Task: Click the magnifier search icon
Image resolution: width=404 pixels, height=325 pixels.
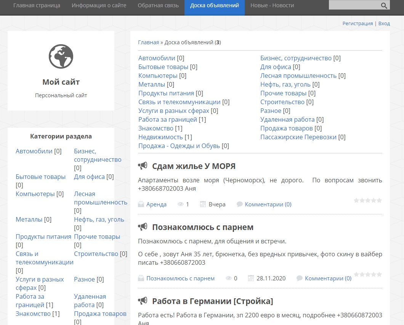Action: coord(384,5)
